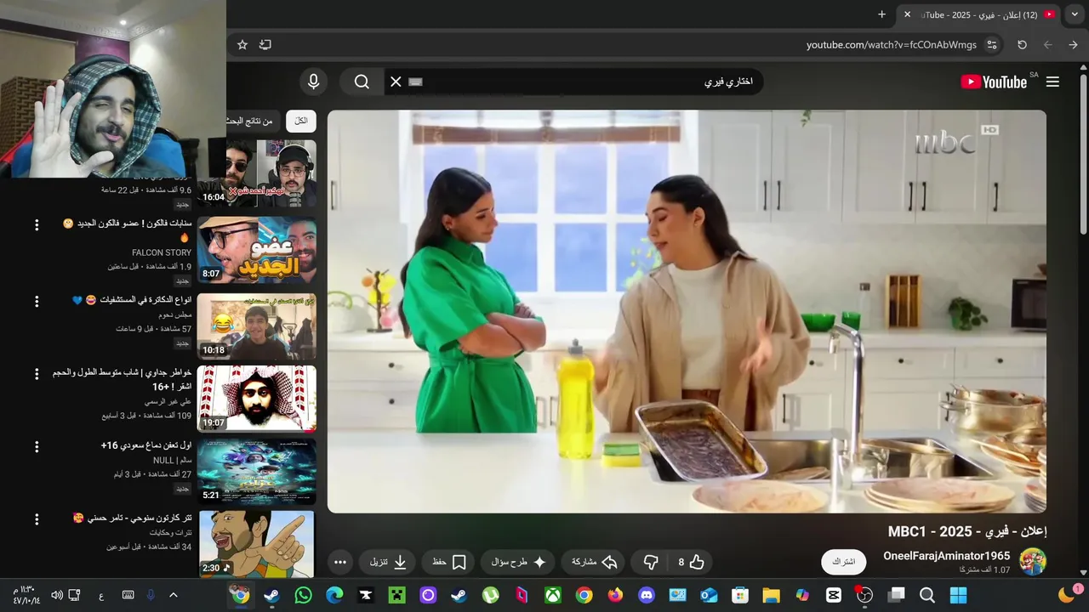The image size is (1089, 612).
Task: Open more actions three-dot button under video
Action: coord(340,562)
